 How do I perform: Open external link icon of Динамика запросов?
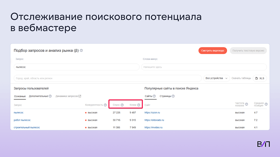tap(80, 96)
